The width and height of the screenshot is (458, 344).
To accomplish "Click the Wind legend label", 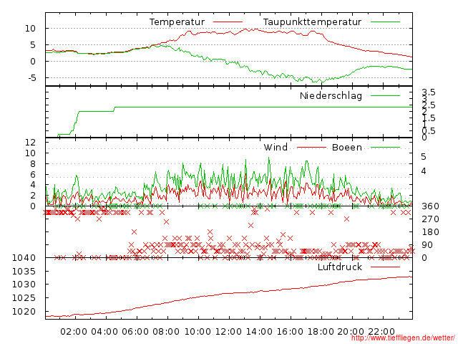I will [x=276, y=148].
